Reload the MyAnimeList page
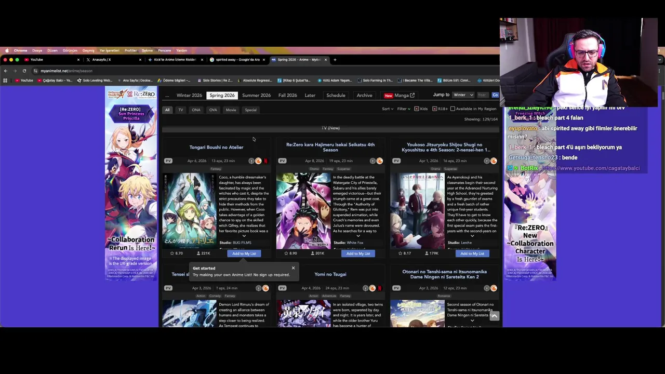This screenshot has width=665, height=374. point(24,71)
